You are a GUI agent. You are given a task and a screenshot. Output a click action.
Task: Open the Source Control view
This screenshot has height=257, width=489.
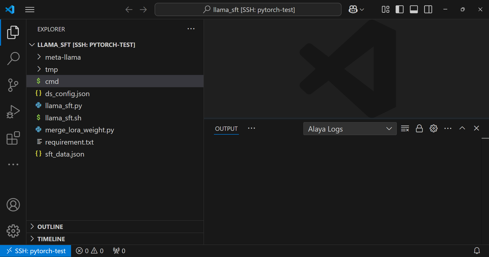point(13,85)
